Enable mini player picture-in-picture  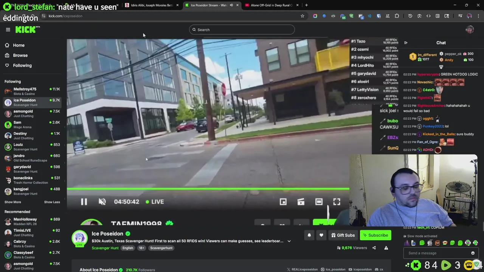pos(283,202)
